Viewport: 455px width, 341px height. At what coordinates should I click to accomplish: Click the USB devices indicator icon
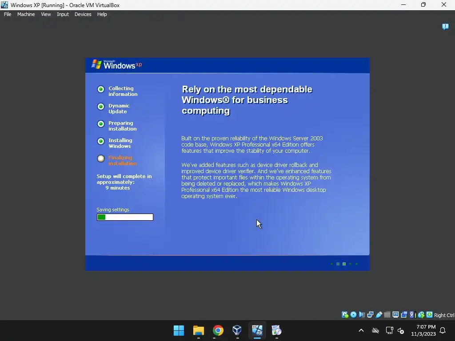[x=379, y=315]
